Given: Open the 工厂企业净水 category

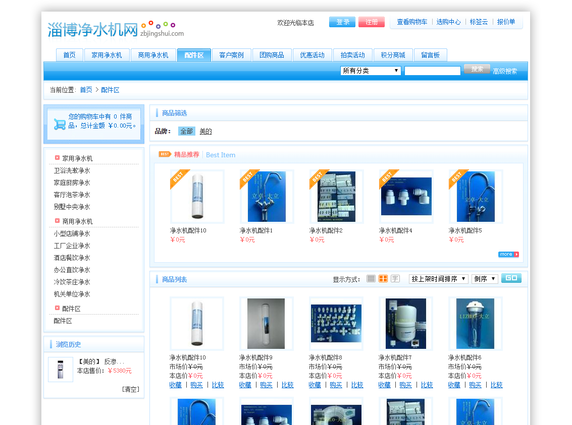Looking at the screenshot, I should coord(72,246).
